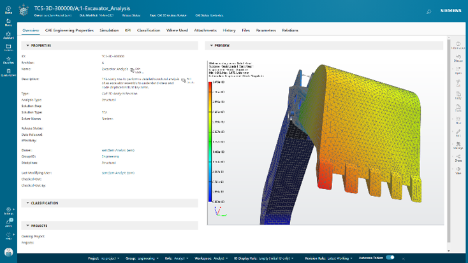Collapse the Preview panel header

(x=210, y=46)
